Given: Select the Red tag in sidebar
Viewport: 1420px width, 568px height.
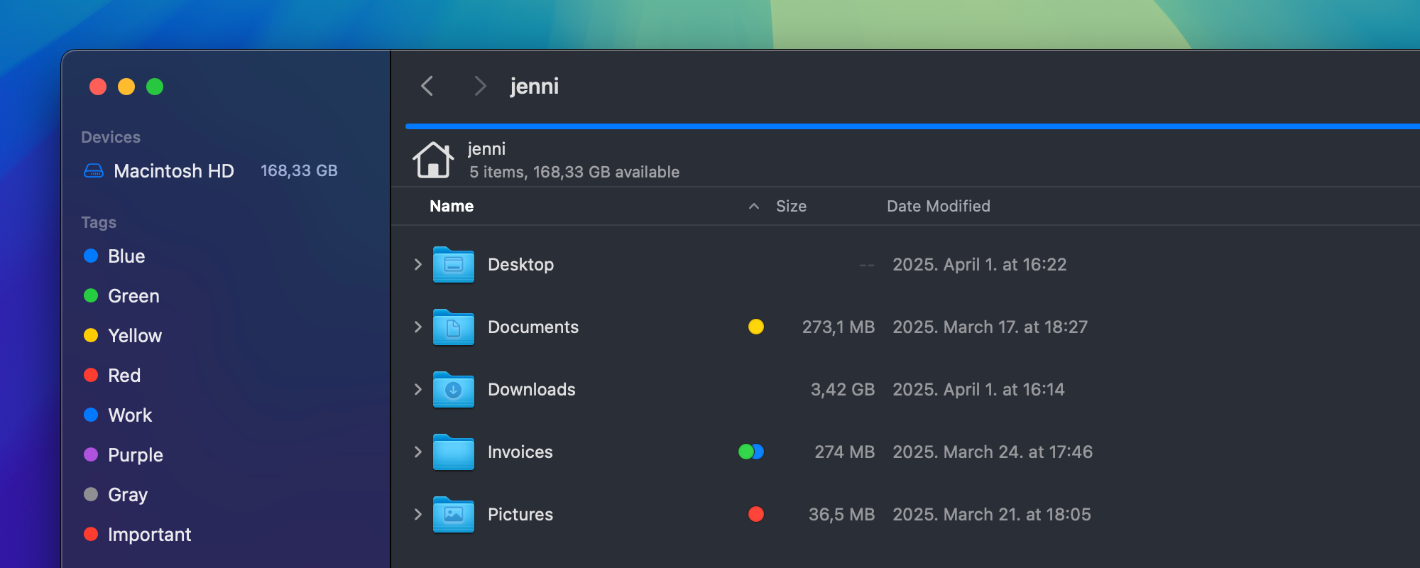Looking at the screenshot, I should [x=124, y=375].
